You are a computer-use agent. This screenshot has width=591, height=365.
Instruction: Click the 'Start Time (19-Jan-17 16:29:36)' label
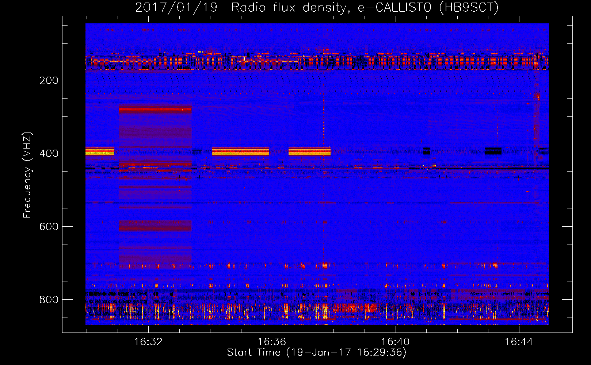(x=317, y=353)
